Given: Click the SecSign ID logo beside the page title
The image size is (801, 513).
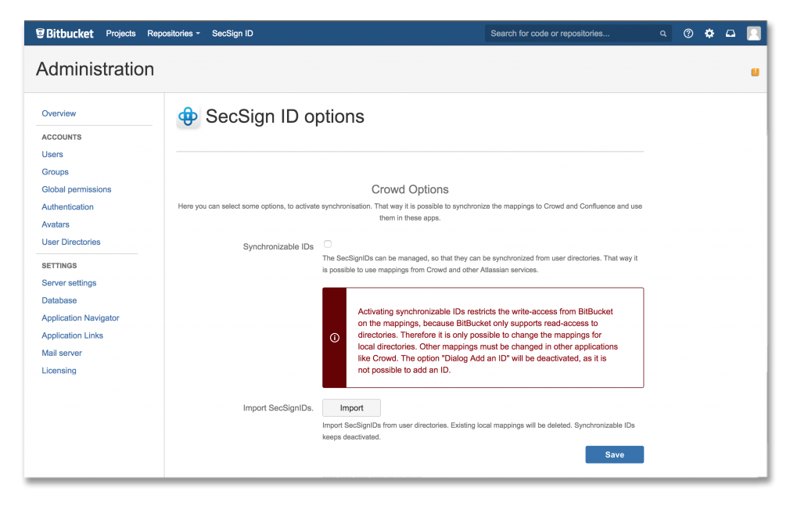Looking at the screenshot, I should tap(188, 116).
